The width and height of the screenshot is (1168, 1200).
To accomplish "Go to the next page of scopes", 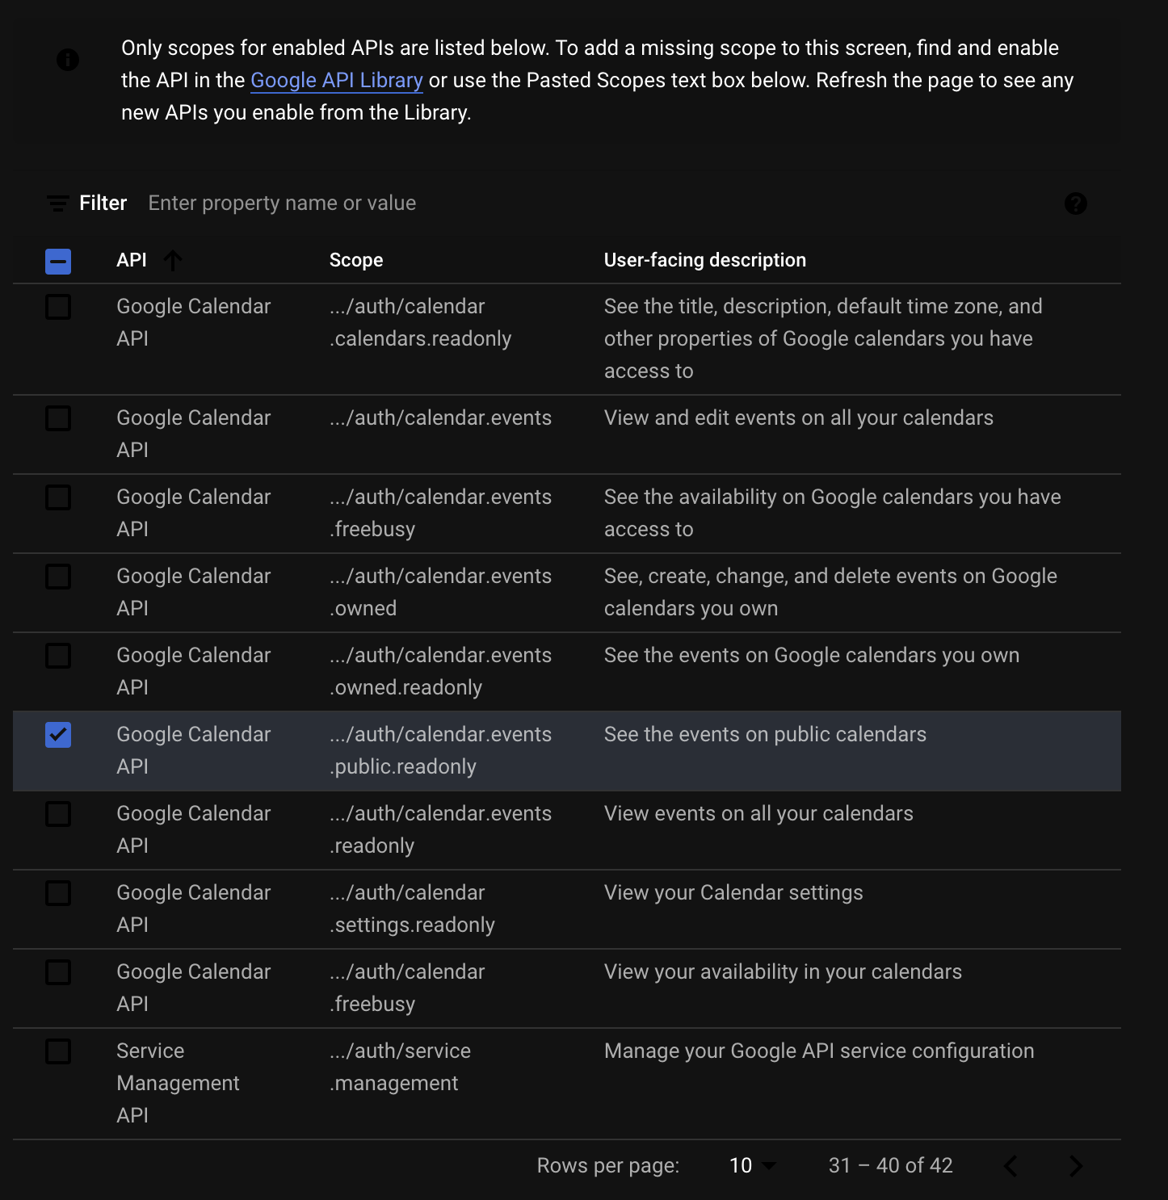I will pos(1075,1165).
